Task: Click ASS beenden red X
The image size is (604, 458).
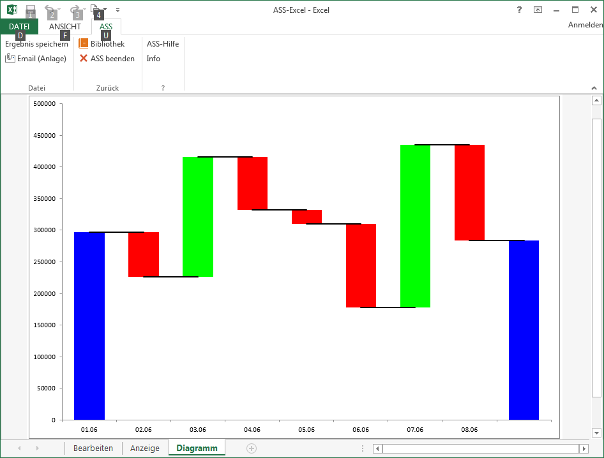Action: tap(107, 59)
